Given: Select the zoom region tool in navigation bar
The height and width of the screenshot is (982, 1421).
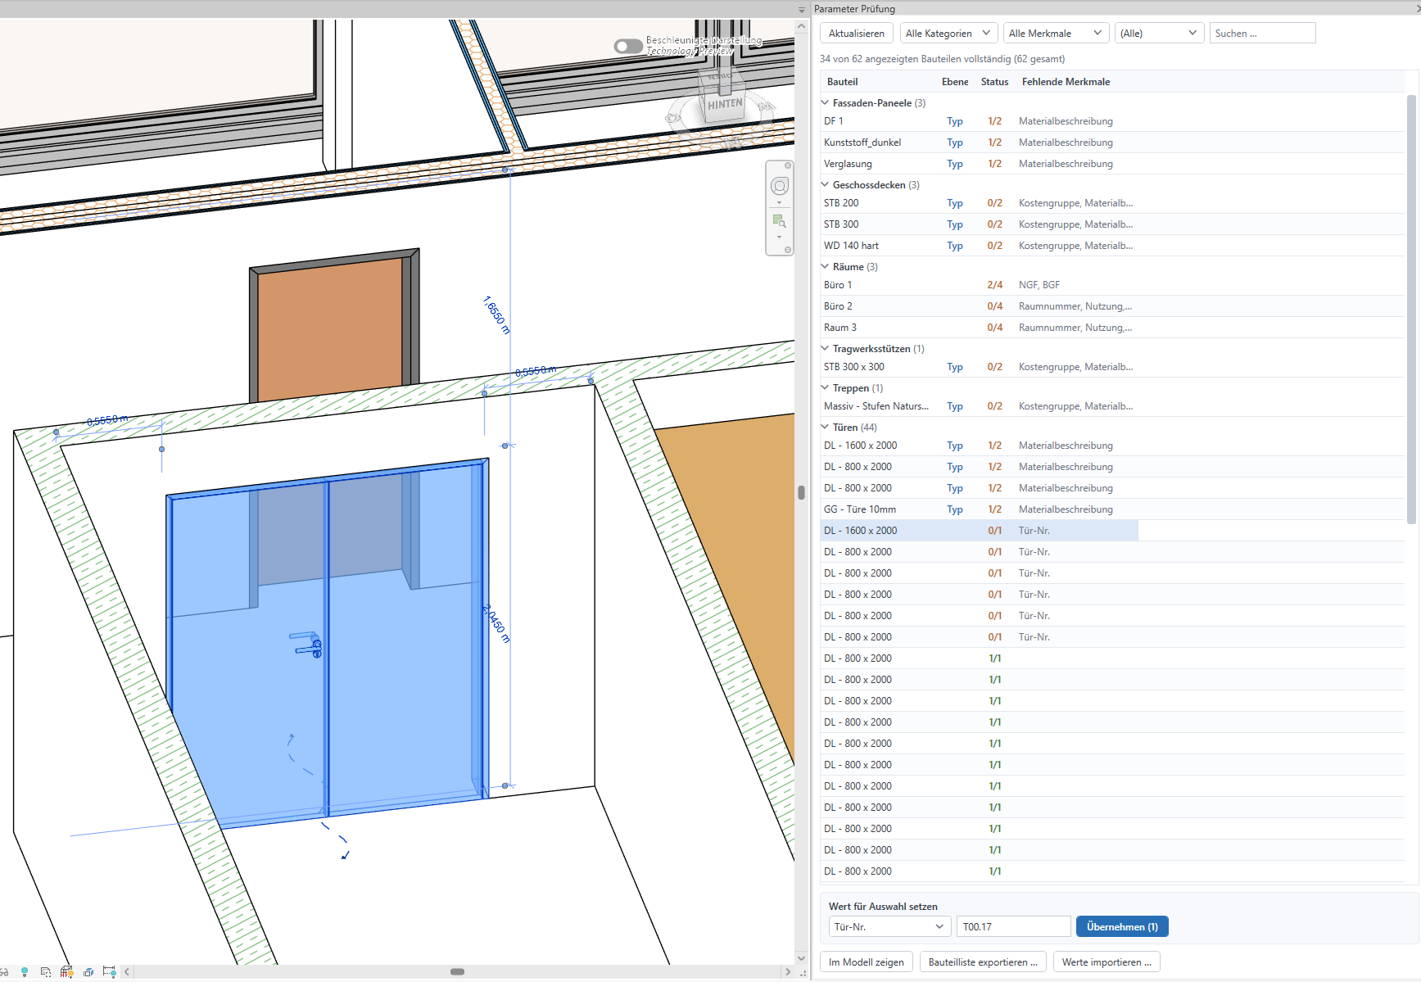Looking at the screenshot, I should [780, 221].
